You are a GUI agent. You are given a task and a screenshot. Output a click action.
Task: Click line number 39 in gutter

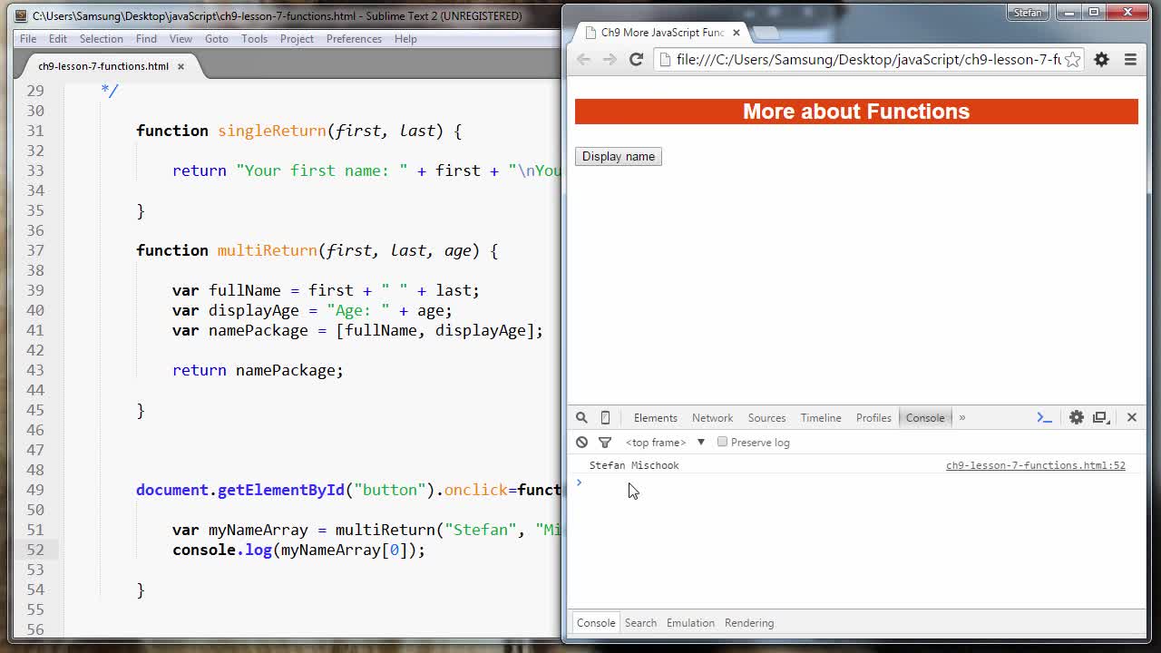(x=34, y=290)
